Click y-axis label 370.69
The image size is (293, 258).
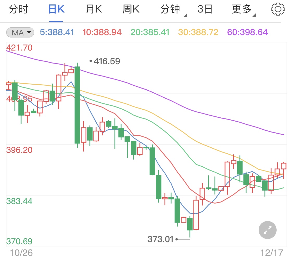19,241
